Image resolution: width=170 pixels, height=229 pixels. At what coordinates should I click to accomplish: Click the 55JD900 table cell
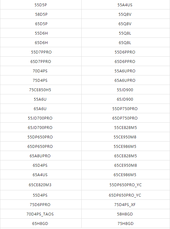coord(125,90)
